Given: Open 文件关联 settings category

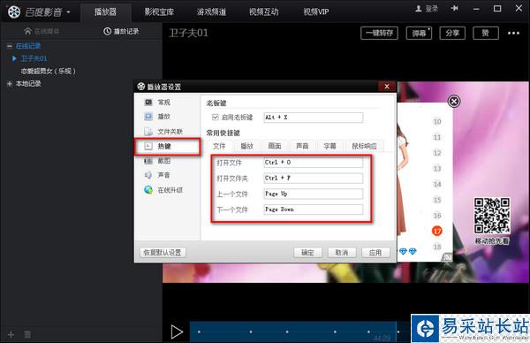Looking at the screenshot, I should (164, 131).
